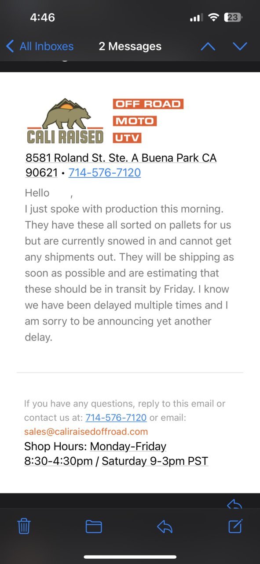Tap the reply arrow in bottom toolbar
Screen dimensions: 260x564
(x=165, y=527)
